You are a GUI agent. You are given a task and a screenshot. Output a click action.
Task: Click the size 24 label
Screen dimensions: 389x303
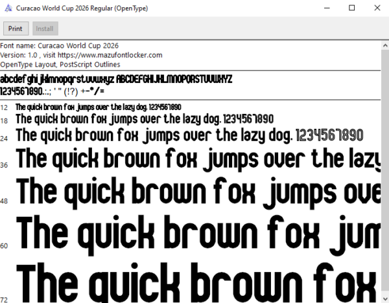point(4,139)
